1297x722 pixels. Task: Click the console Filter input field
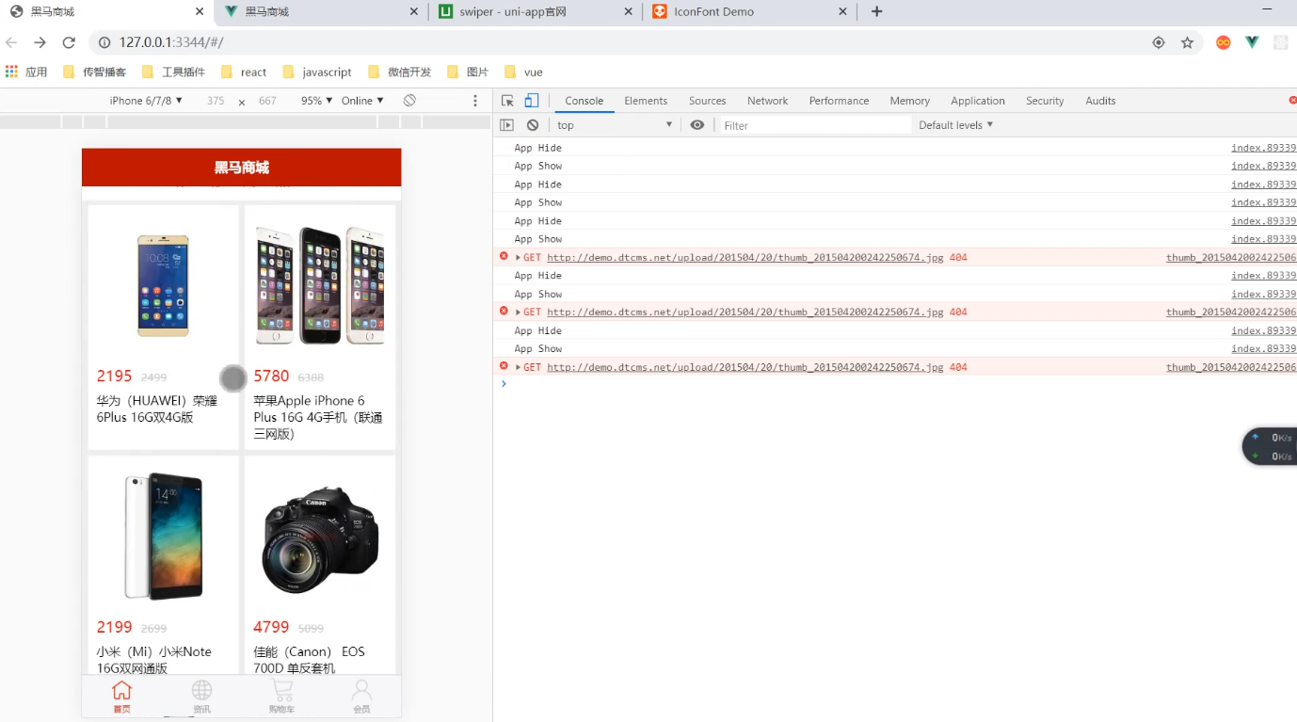click(815, 125)
